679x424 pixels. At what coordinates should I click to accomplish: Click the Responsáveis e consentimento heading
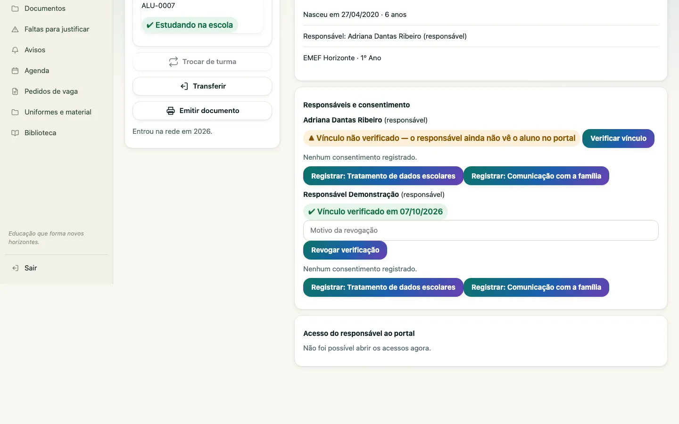[356, 105]
